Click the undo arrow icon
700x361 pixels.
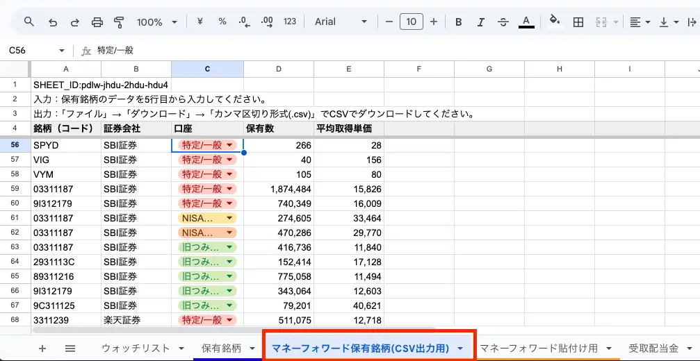coord(53,22)
